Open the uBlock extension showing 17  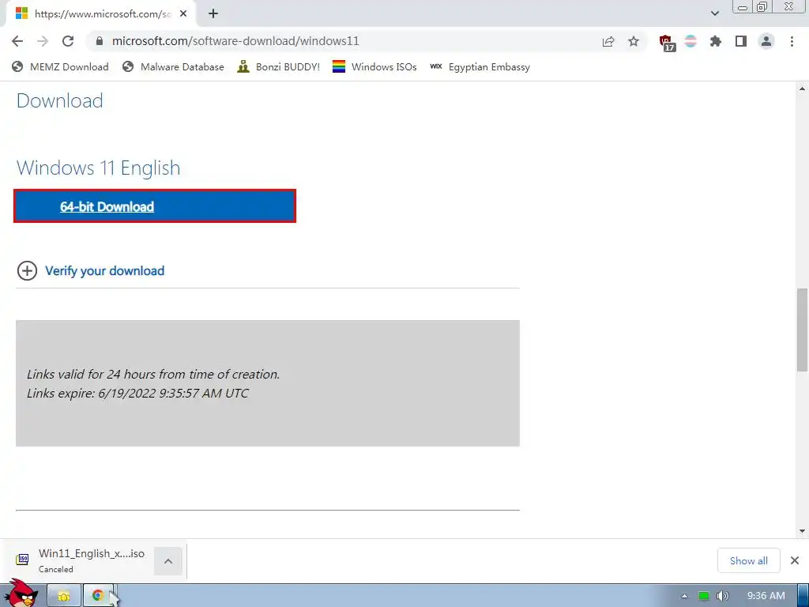click(666, 43)
